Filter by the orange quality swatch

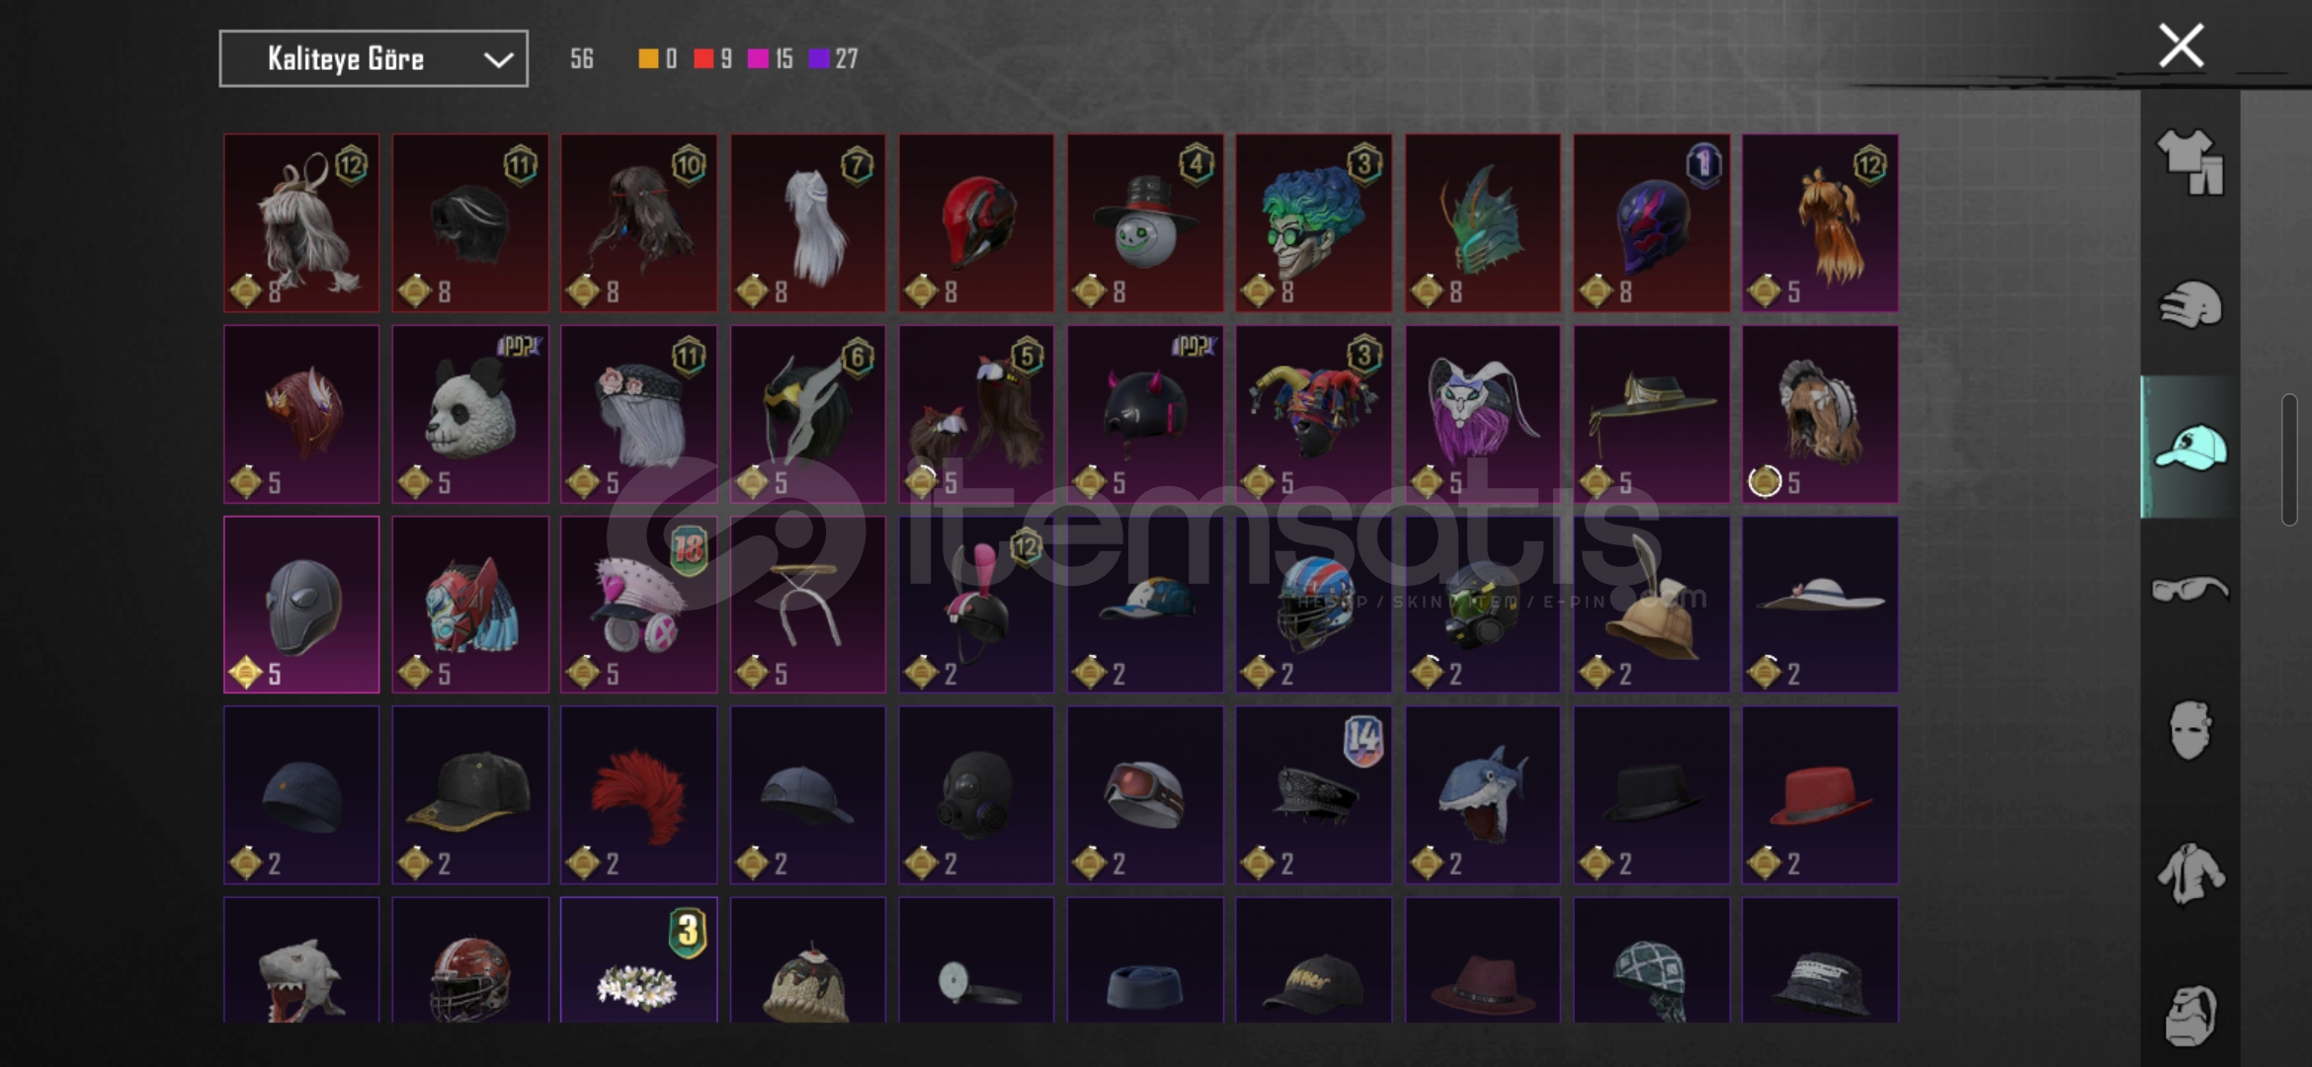(x=648, y=59)
